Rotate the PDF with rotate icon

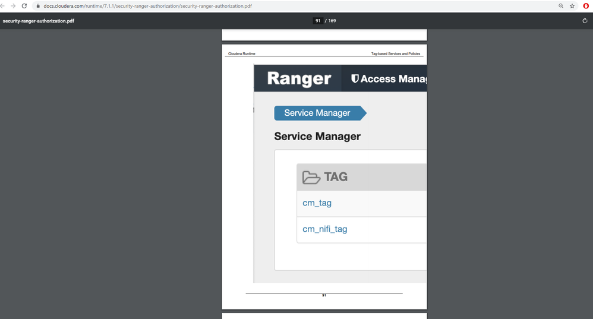(x=585, y=21)
